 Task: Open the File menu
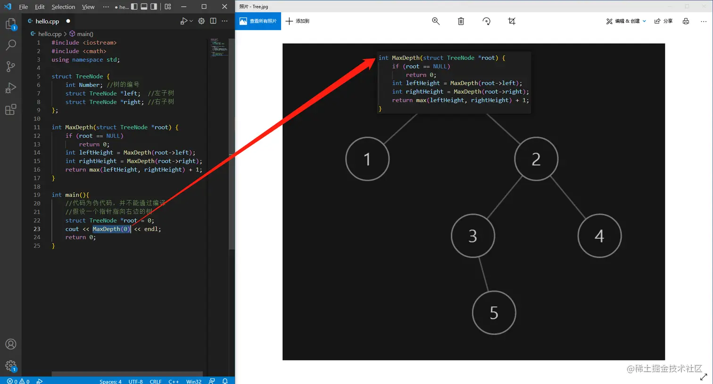coord(24,7)
